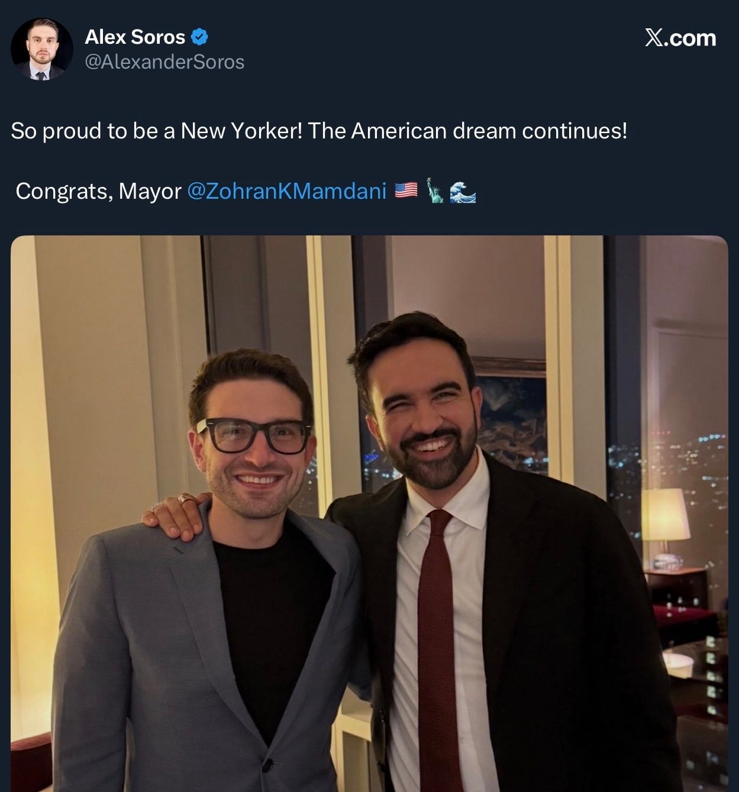Click the Statue of Liberty emoji
The height and width of the screenshot is (792, 739).
tap(435, 190)
